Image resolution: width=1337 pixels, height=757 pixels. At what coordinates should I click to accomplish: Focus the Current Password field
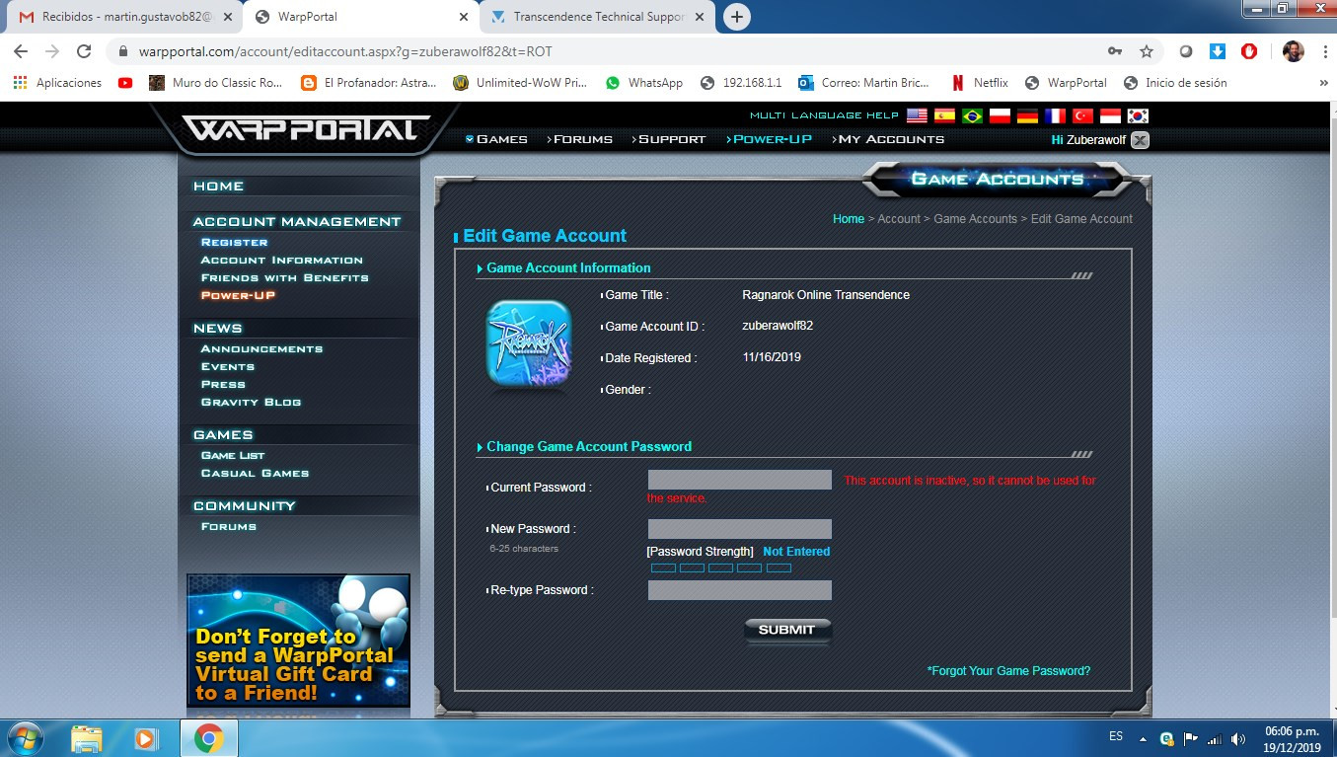740,480
